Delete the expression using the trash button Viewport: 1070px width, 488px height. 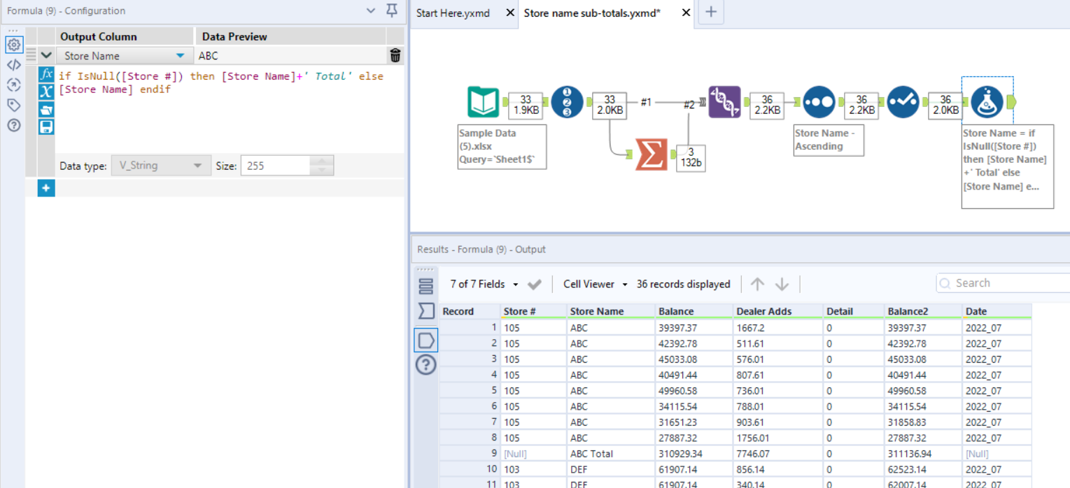(395, 55)
